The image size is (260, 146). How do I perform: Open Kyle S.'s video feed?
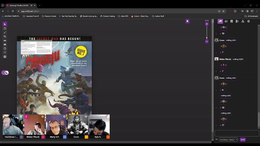coord(100,125)
